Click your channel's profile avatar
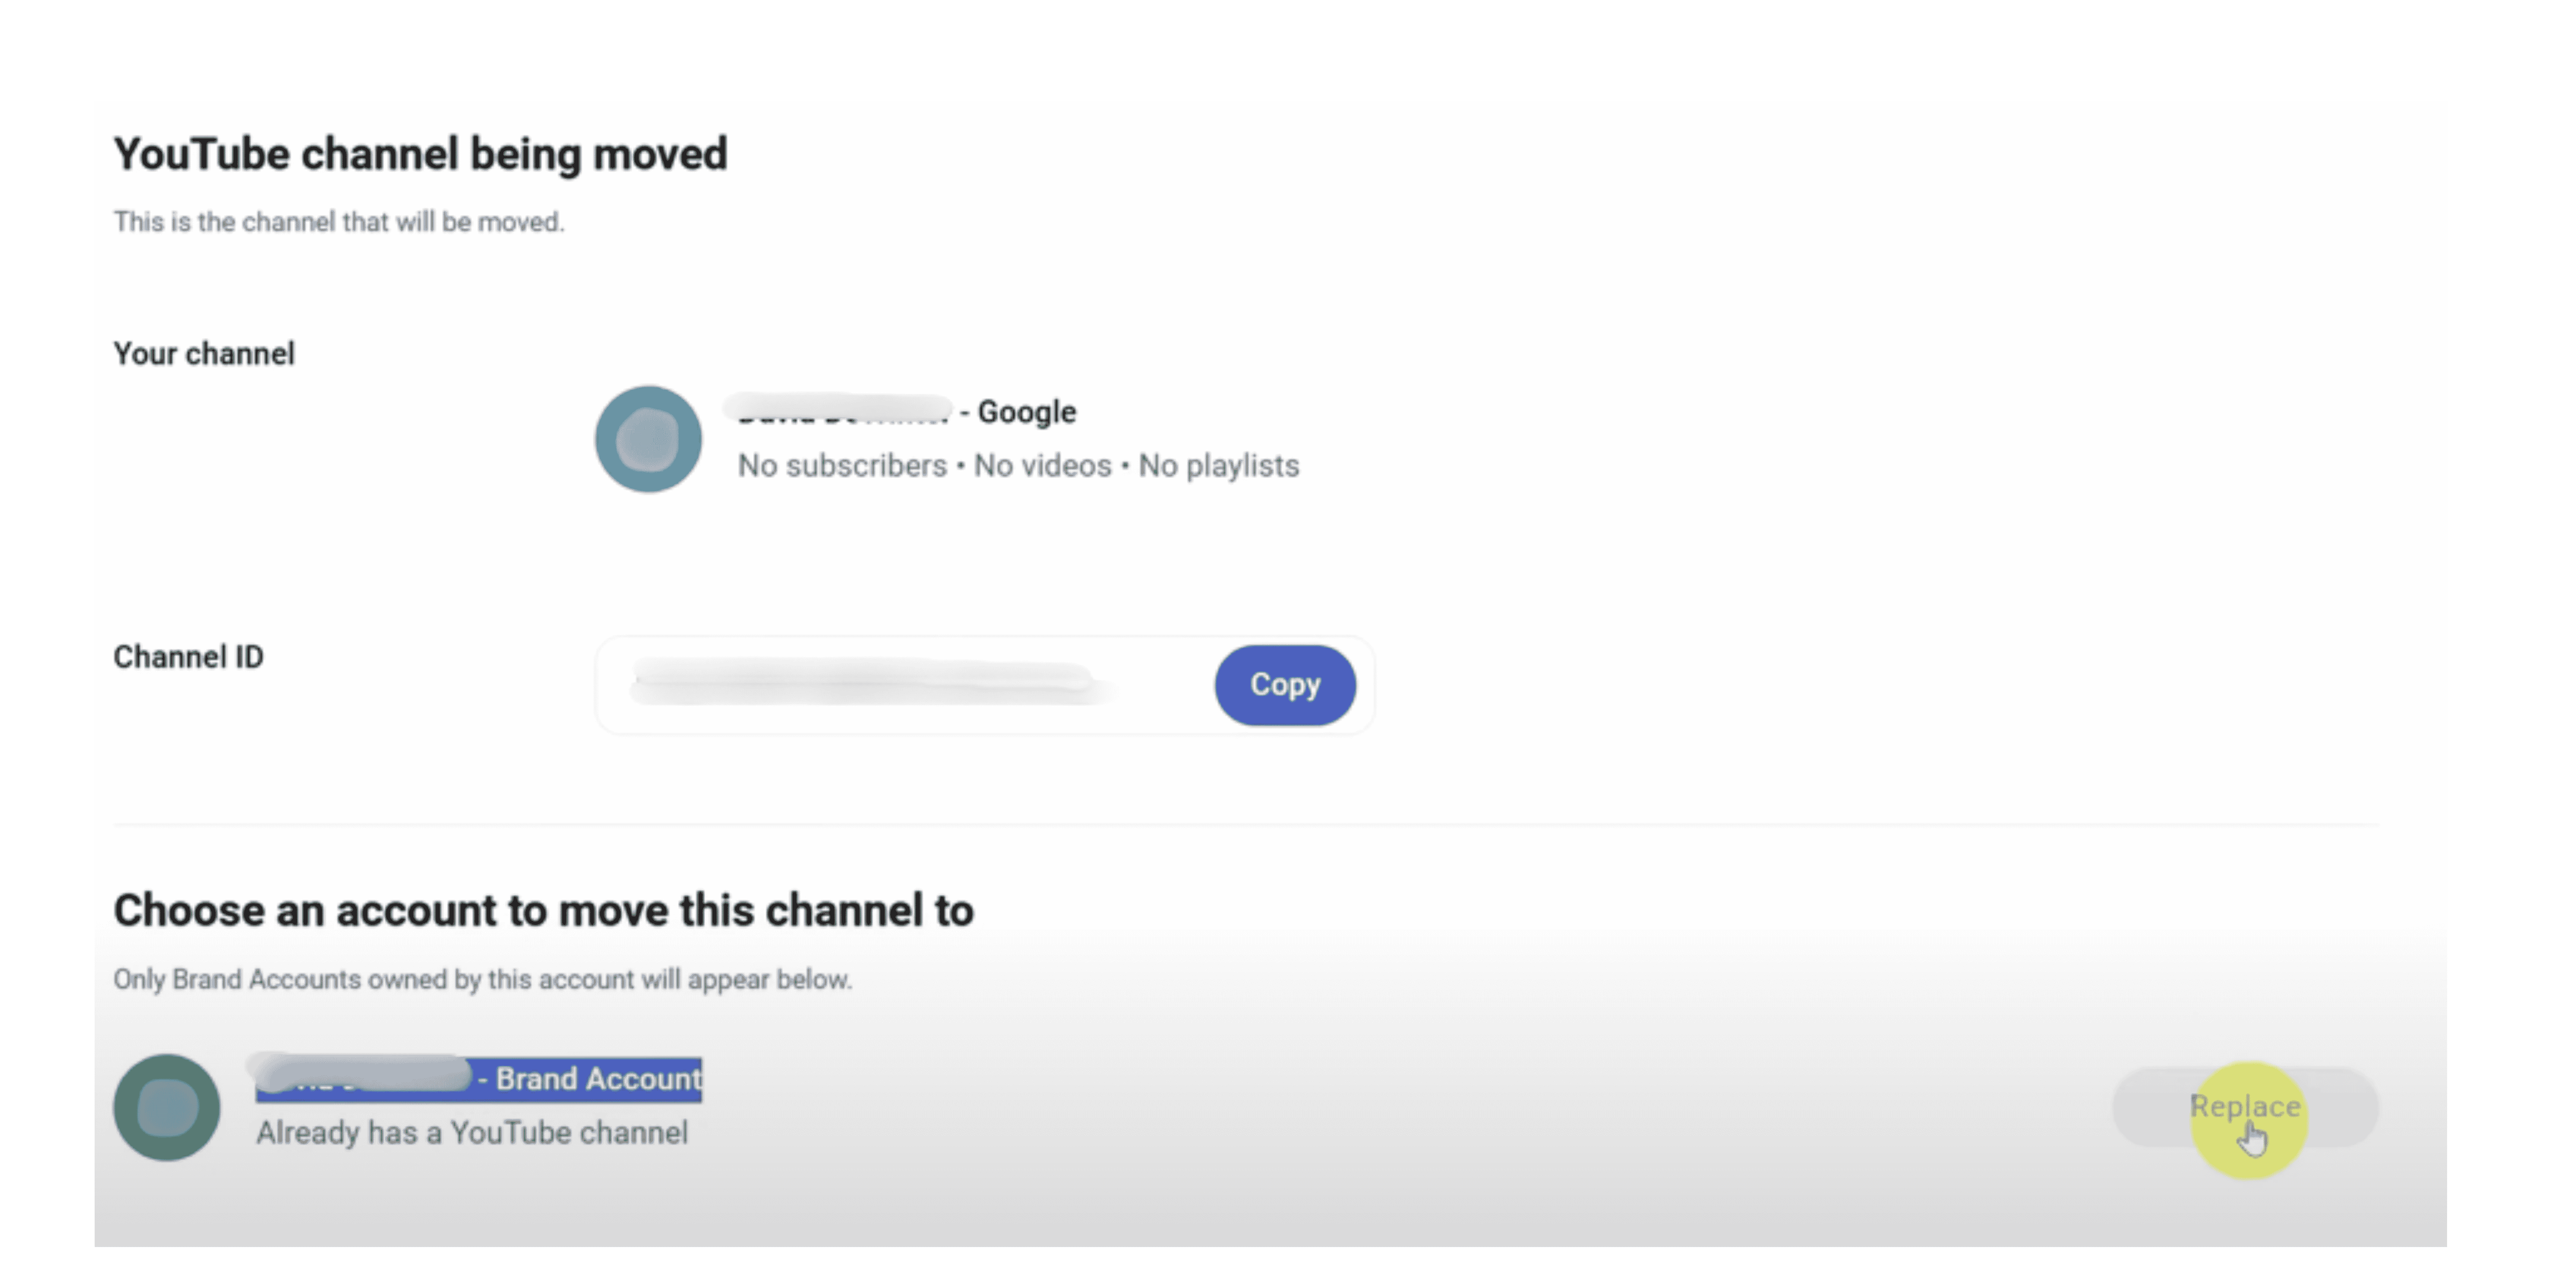The height and width of the screenshot is (1288, 2576). pyautogui.click(x=649, y=439)
